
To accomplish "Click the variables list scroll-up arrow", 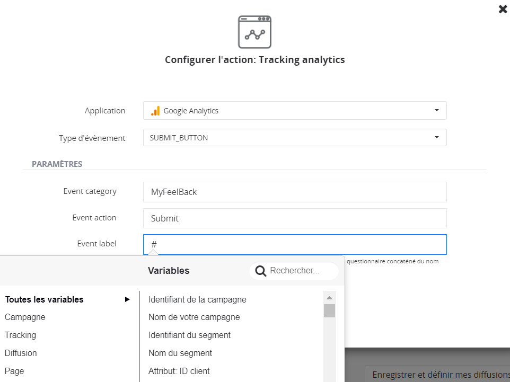I will click(x=329, y=297).
